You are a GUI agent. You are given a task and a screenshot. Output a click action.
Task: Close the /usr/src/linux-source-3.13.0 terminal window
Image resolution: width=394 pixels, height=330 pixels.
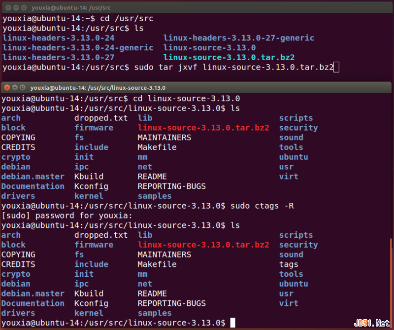point(7,88)
